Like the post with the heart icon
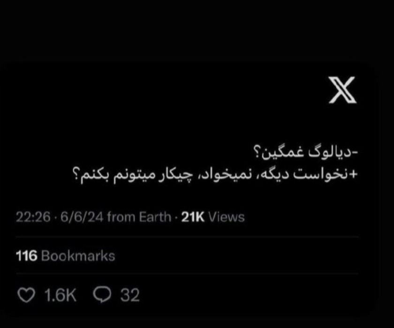394x328 pixels. pyautogui.click(x=26, y=295)
